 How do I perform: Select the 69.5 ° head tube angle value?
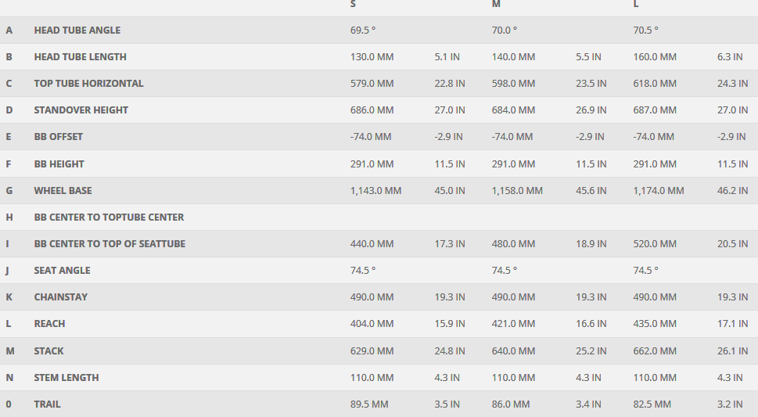click(x=363, y=30)
